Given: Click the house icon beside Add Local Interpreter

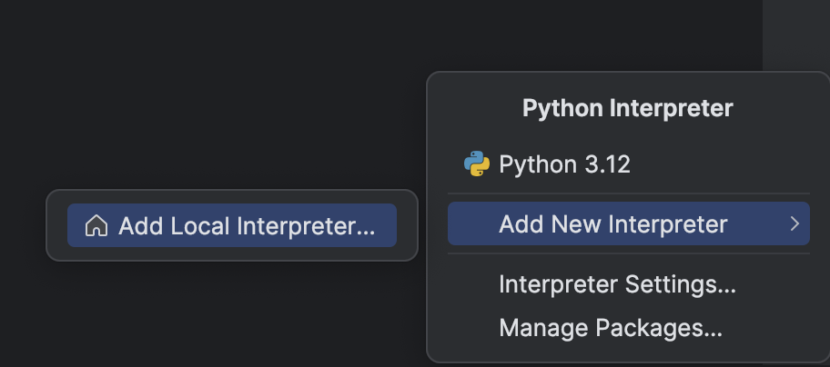Looking at the screenshot, I should tap(96, 226).
